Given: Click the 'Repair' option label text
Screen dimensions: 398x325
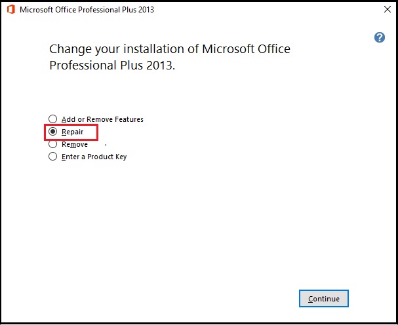Looking at the screenshot, I should coord(72,132).
